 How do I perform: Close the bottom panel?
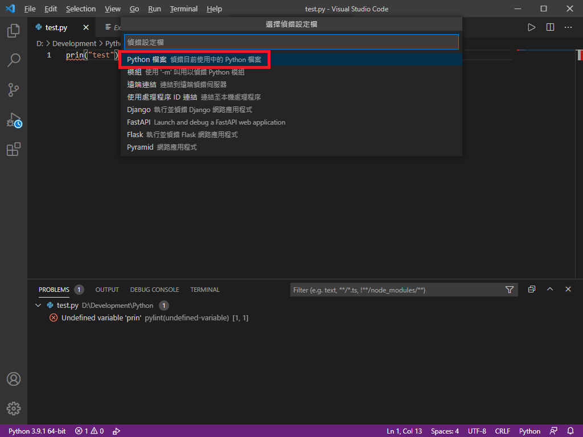(568, 289)
